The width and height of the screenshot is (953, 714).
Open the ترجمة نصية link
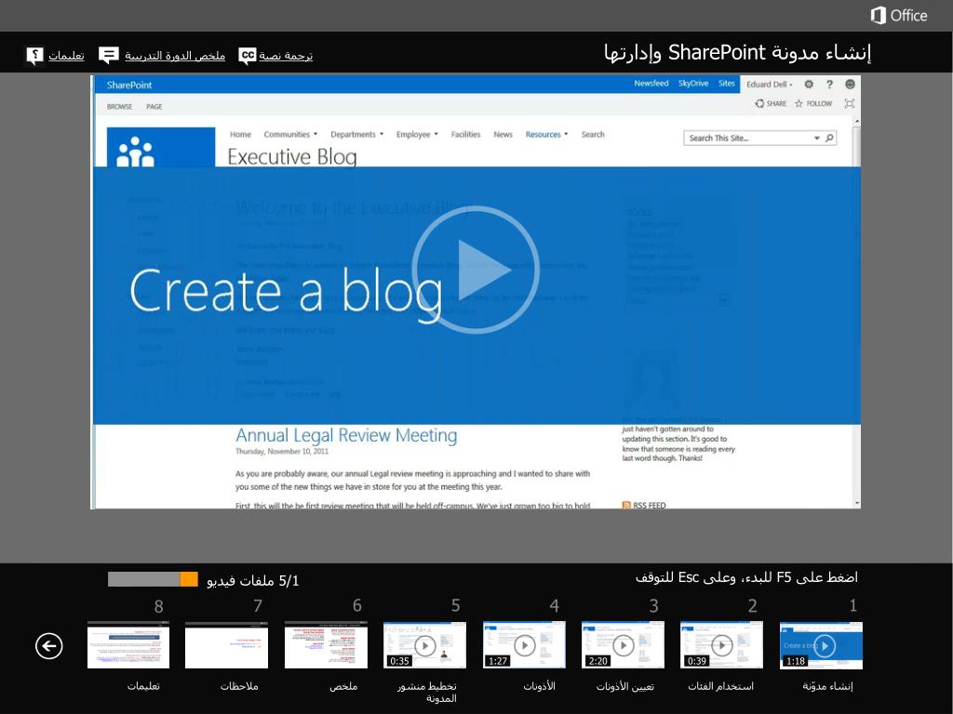286,55
